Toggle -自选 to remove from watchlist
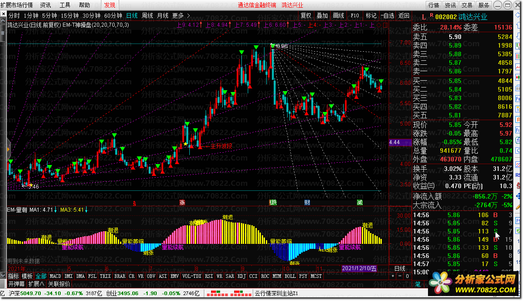The image size is (524, 301). point(388,15)
